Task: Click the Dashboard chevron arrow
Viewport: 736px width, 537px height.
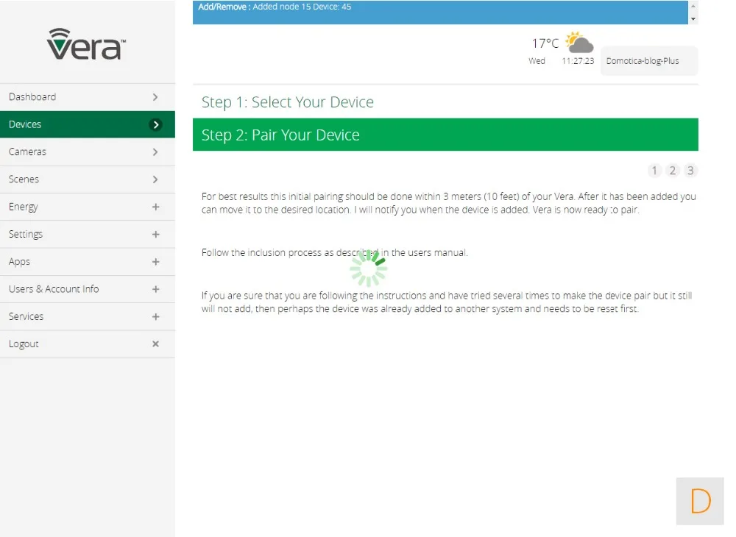Action: click(x=155, y=97)
